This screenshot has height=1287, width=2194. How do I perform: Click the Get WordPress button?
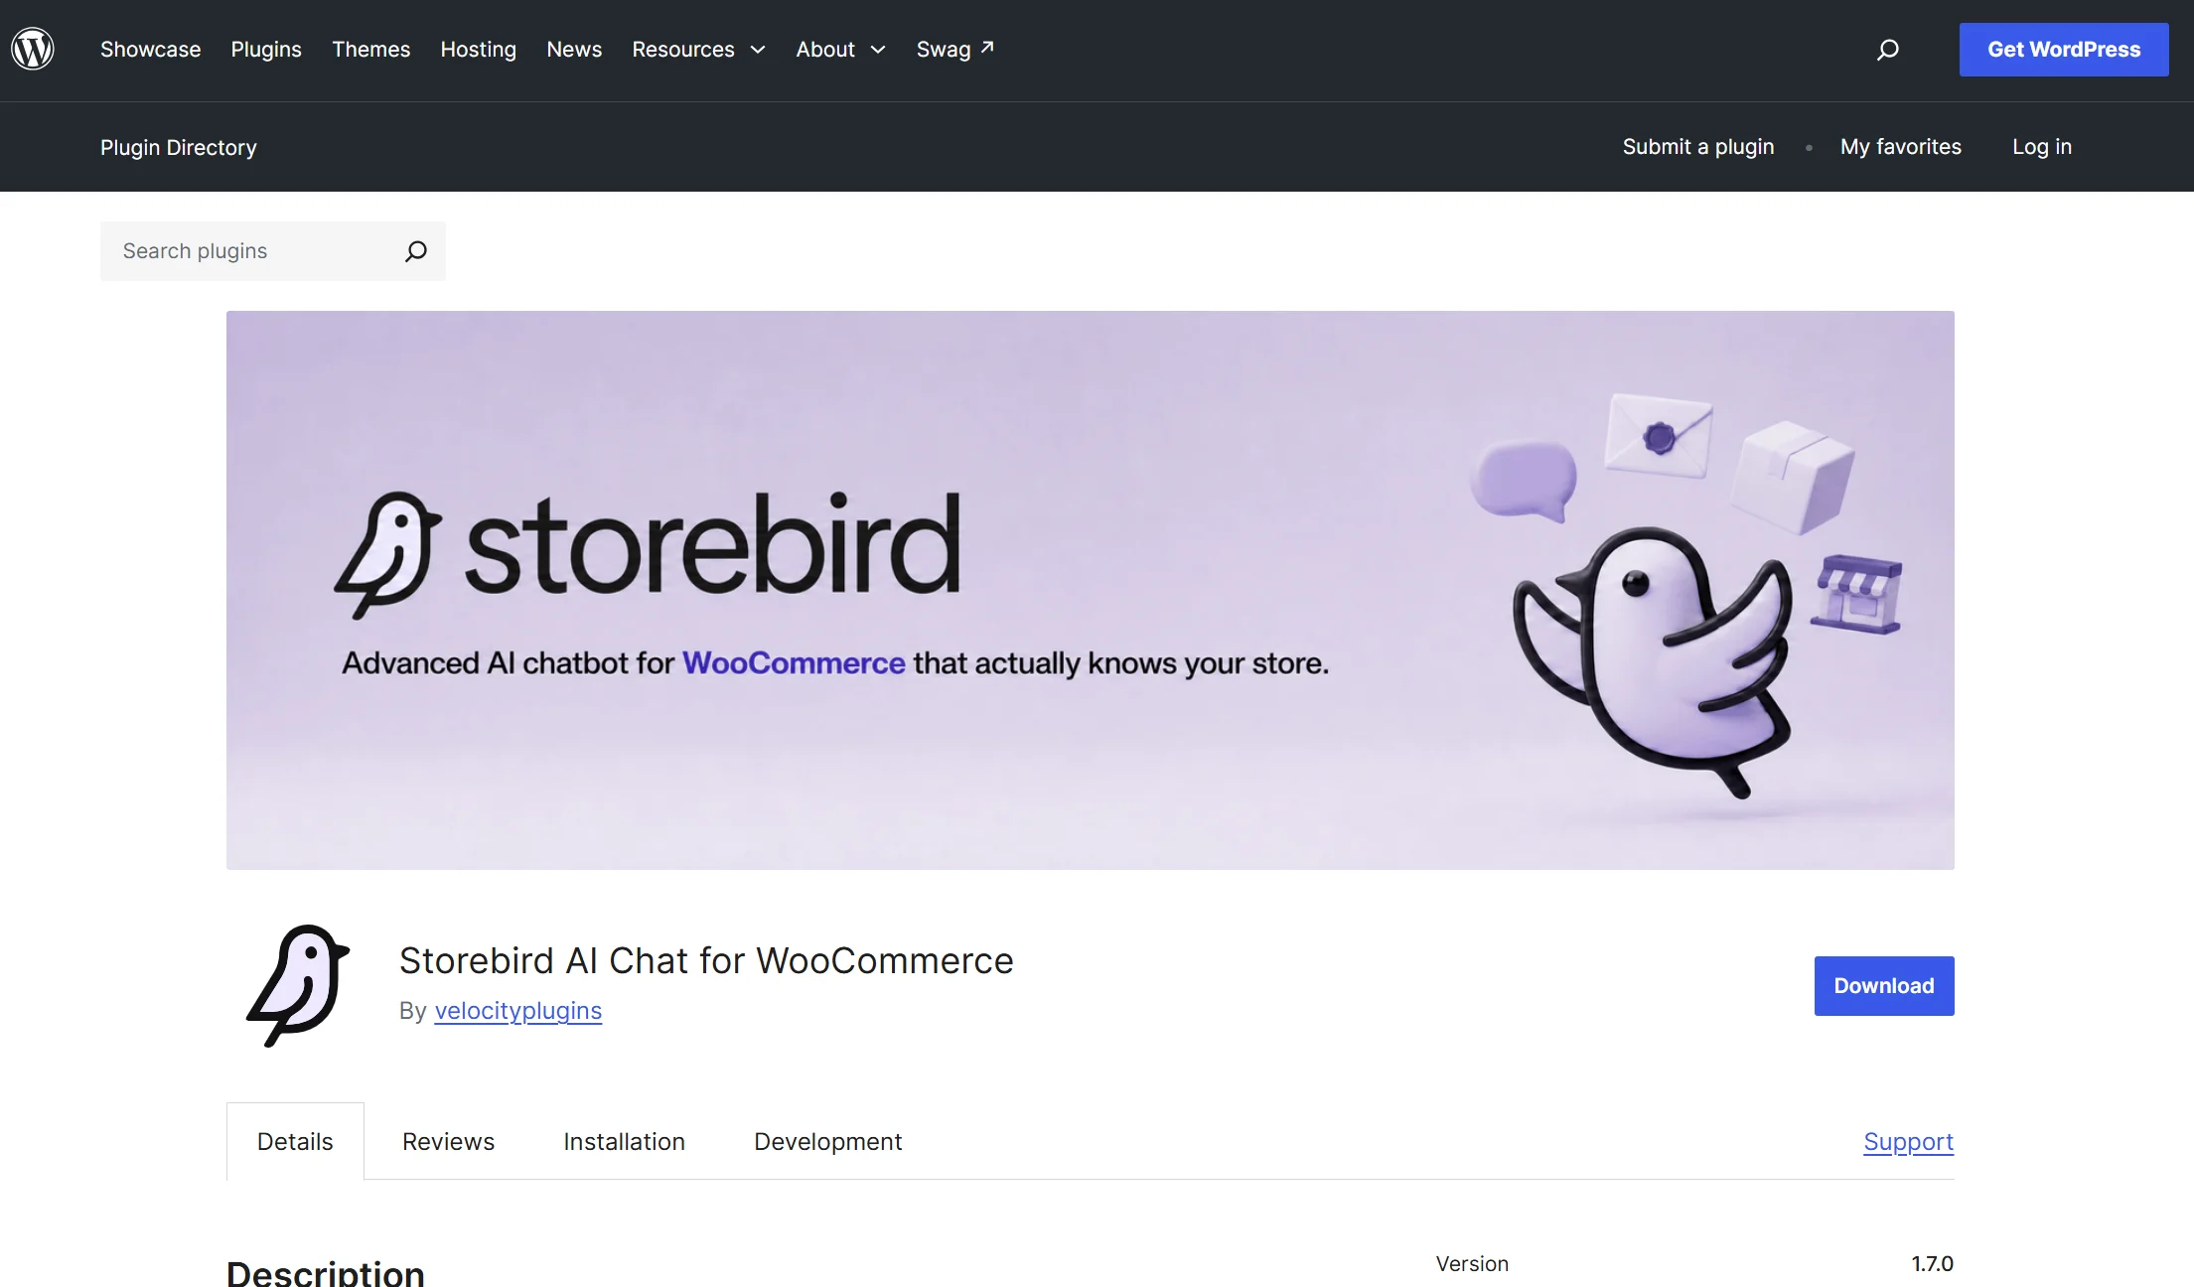(x=2063, y=50)
